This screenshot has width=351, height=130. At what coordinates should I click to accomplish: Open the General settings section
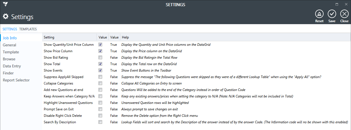click(x=10, y=45)
